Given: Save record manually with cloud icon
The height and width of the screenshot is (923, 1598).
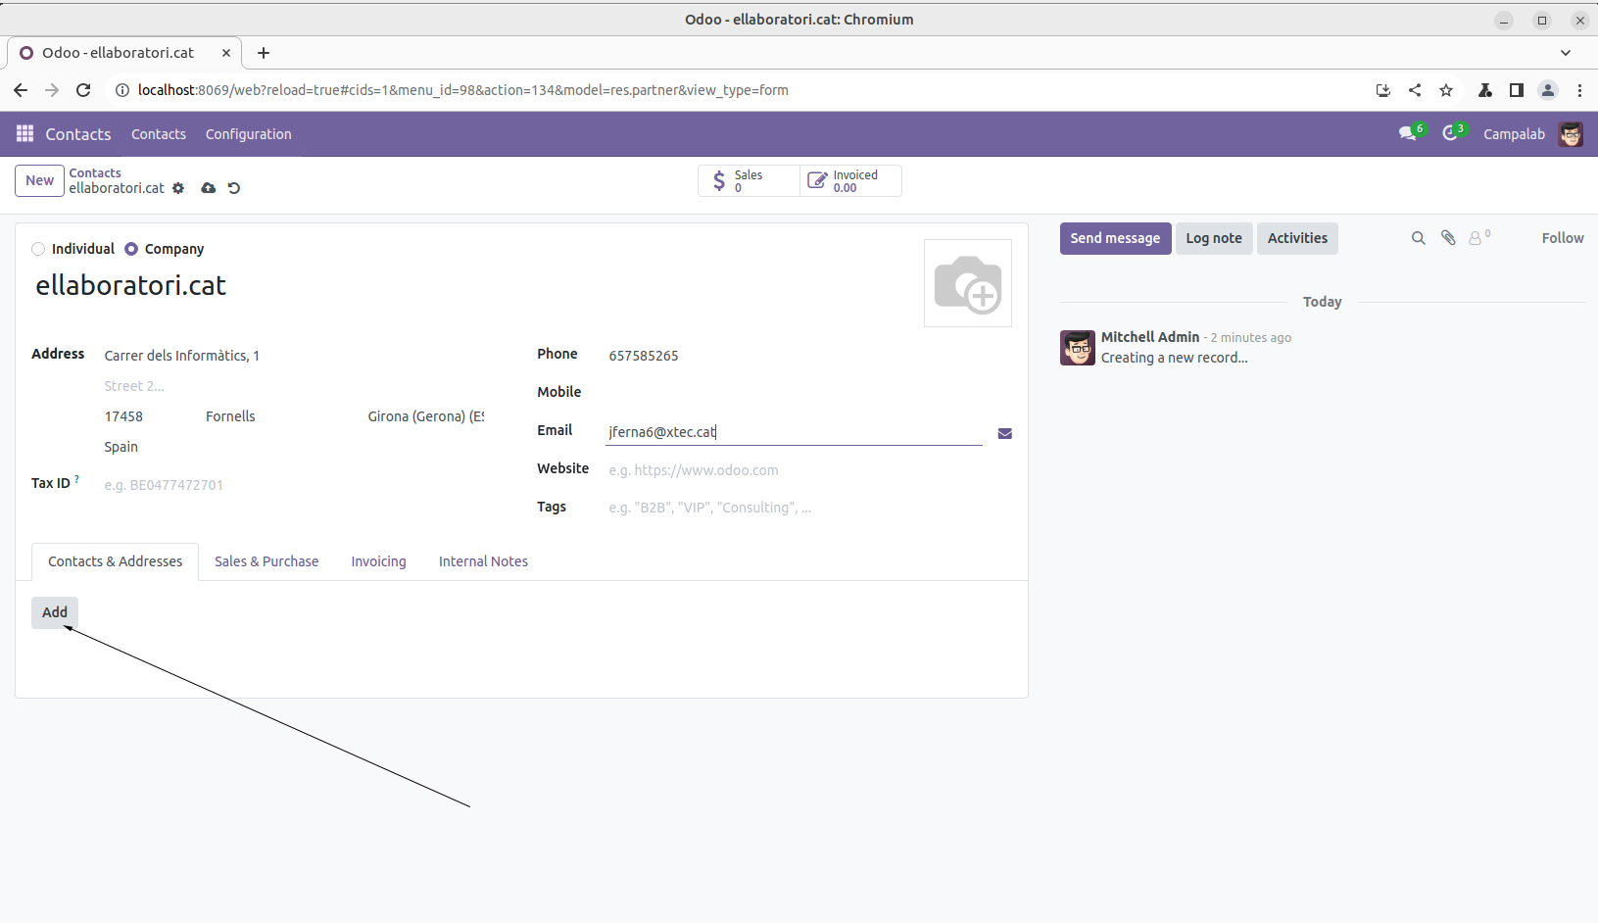Looking at the screenshot, I should click(208, 188).
